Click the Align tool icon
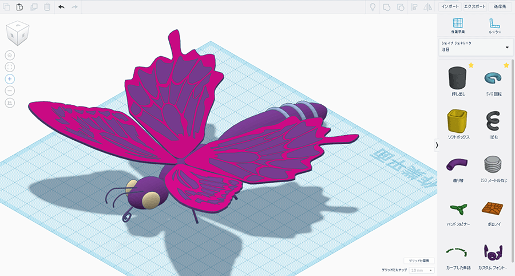Image resolution: width=515 pixels, height=276 pixels. (x=414, y=7)
